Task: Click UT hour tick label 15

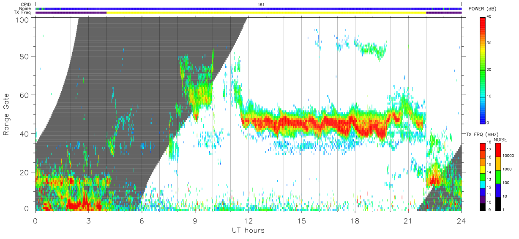Action: [x=301, y=221]
